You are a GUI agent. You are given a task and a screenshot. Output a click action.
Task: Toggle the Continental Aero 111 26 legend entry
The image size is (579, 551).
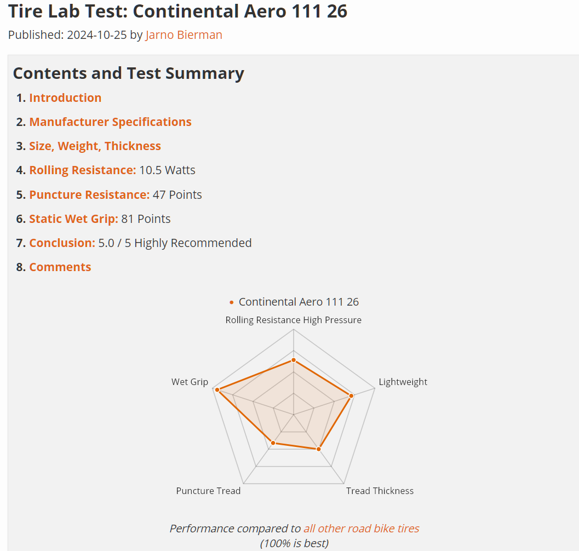point(294,302)
